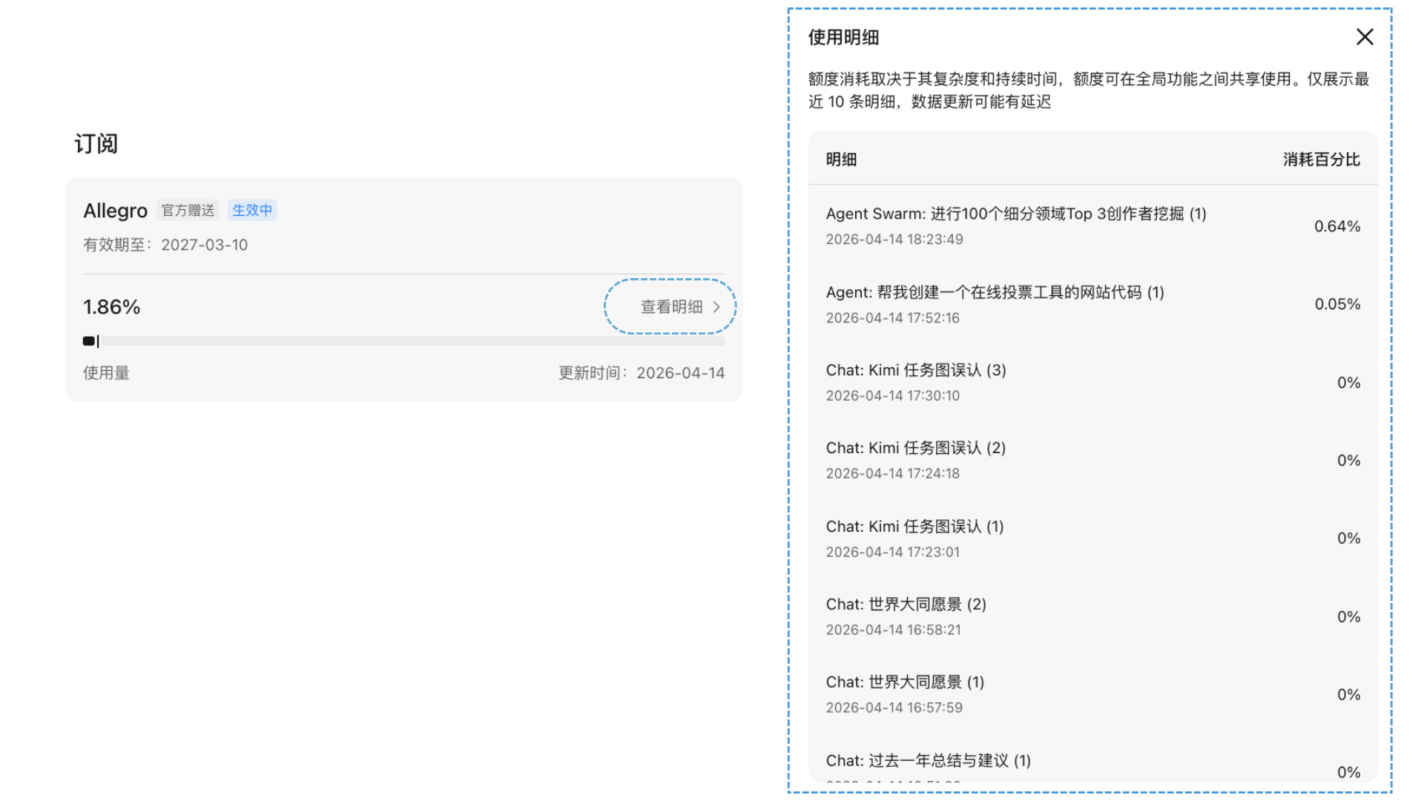Click the 明细 column header
Image resolution: width=1424 pixels, height=801 pixels.
(841, 159)
